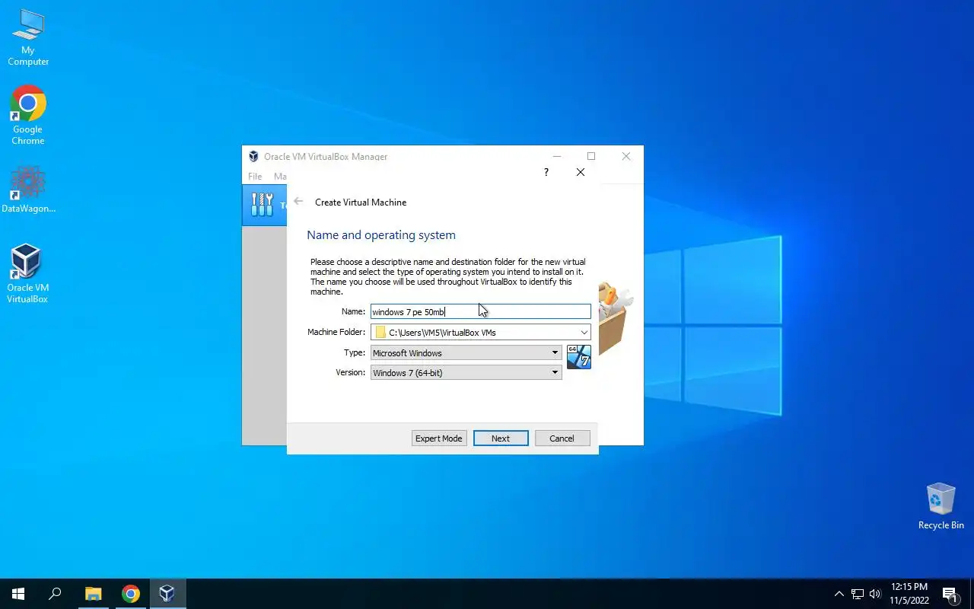Image resolution: width=974 pixels, height=609 pixels.
Task: Click the wizard help question mark
Action: click(546, 173)
